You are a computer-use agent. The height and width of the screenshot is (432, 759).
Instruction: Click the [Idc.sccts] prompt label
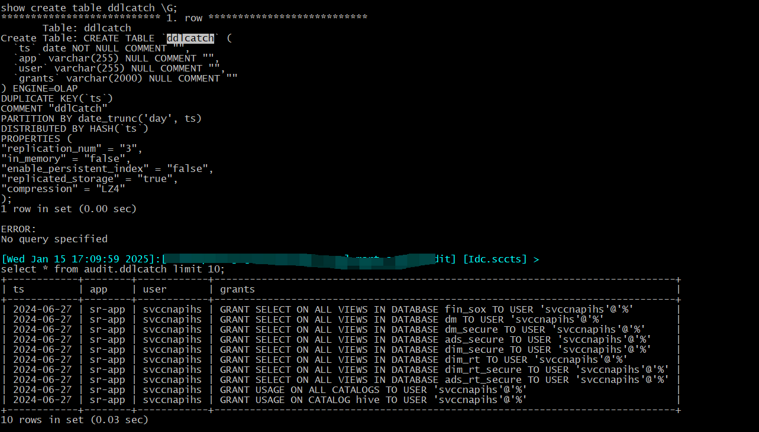(495, 259)
